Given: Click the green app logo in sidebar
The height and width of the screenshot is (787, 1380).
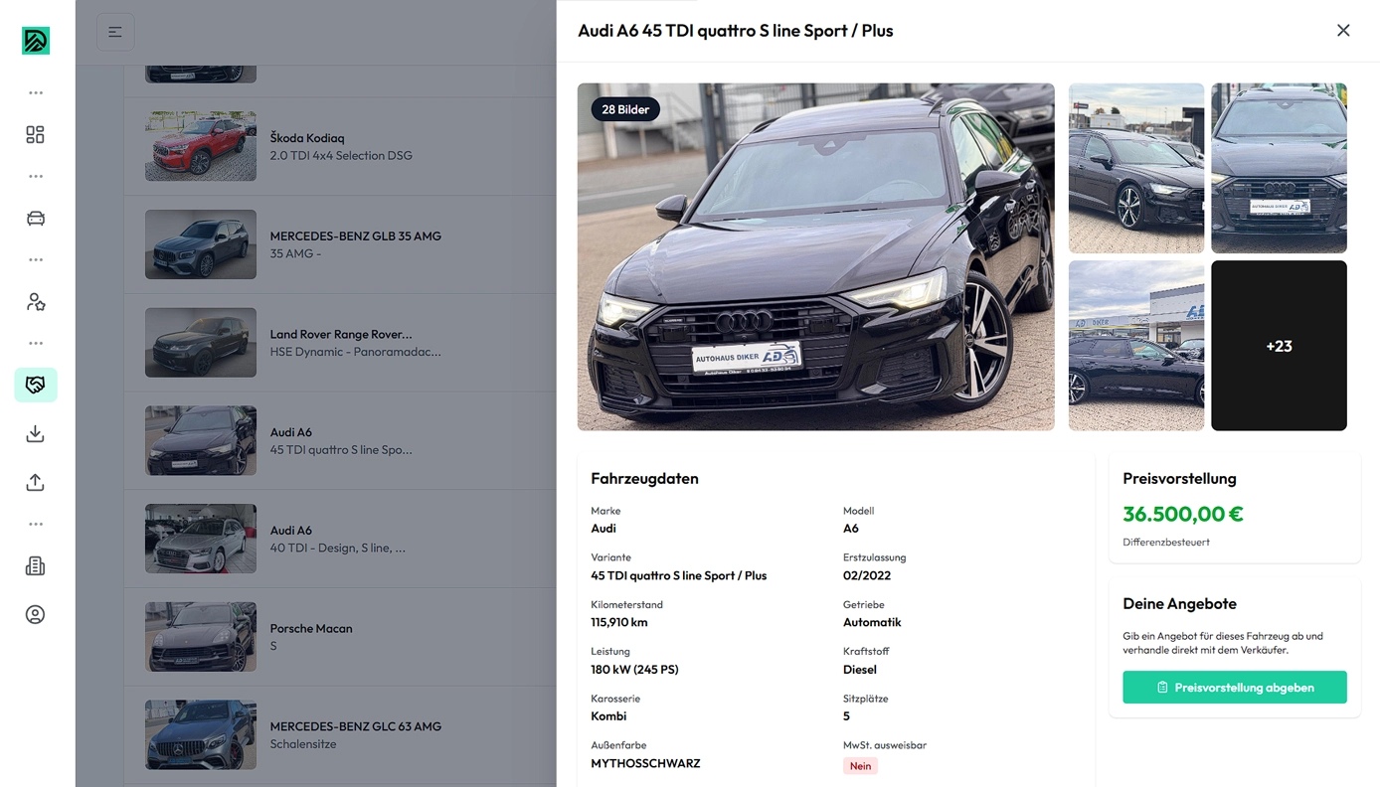Looking at the screenshot, I should [x=36, y=41].
